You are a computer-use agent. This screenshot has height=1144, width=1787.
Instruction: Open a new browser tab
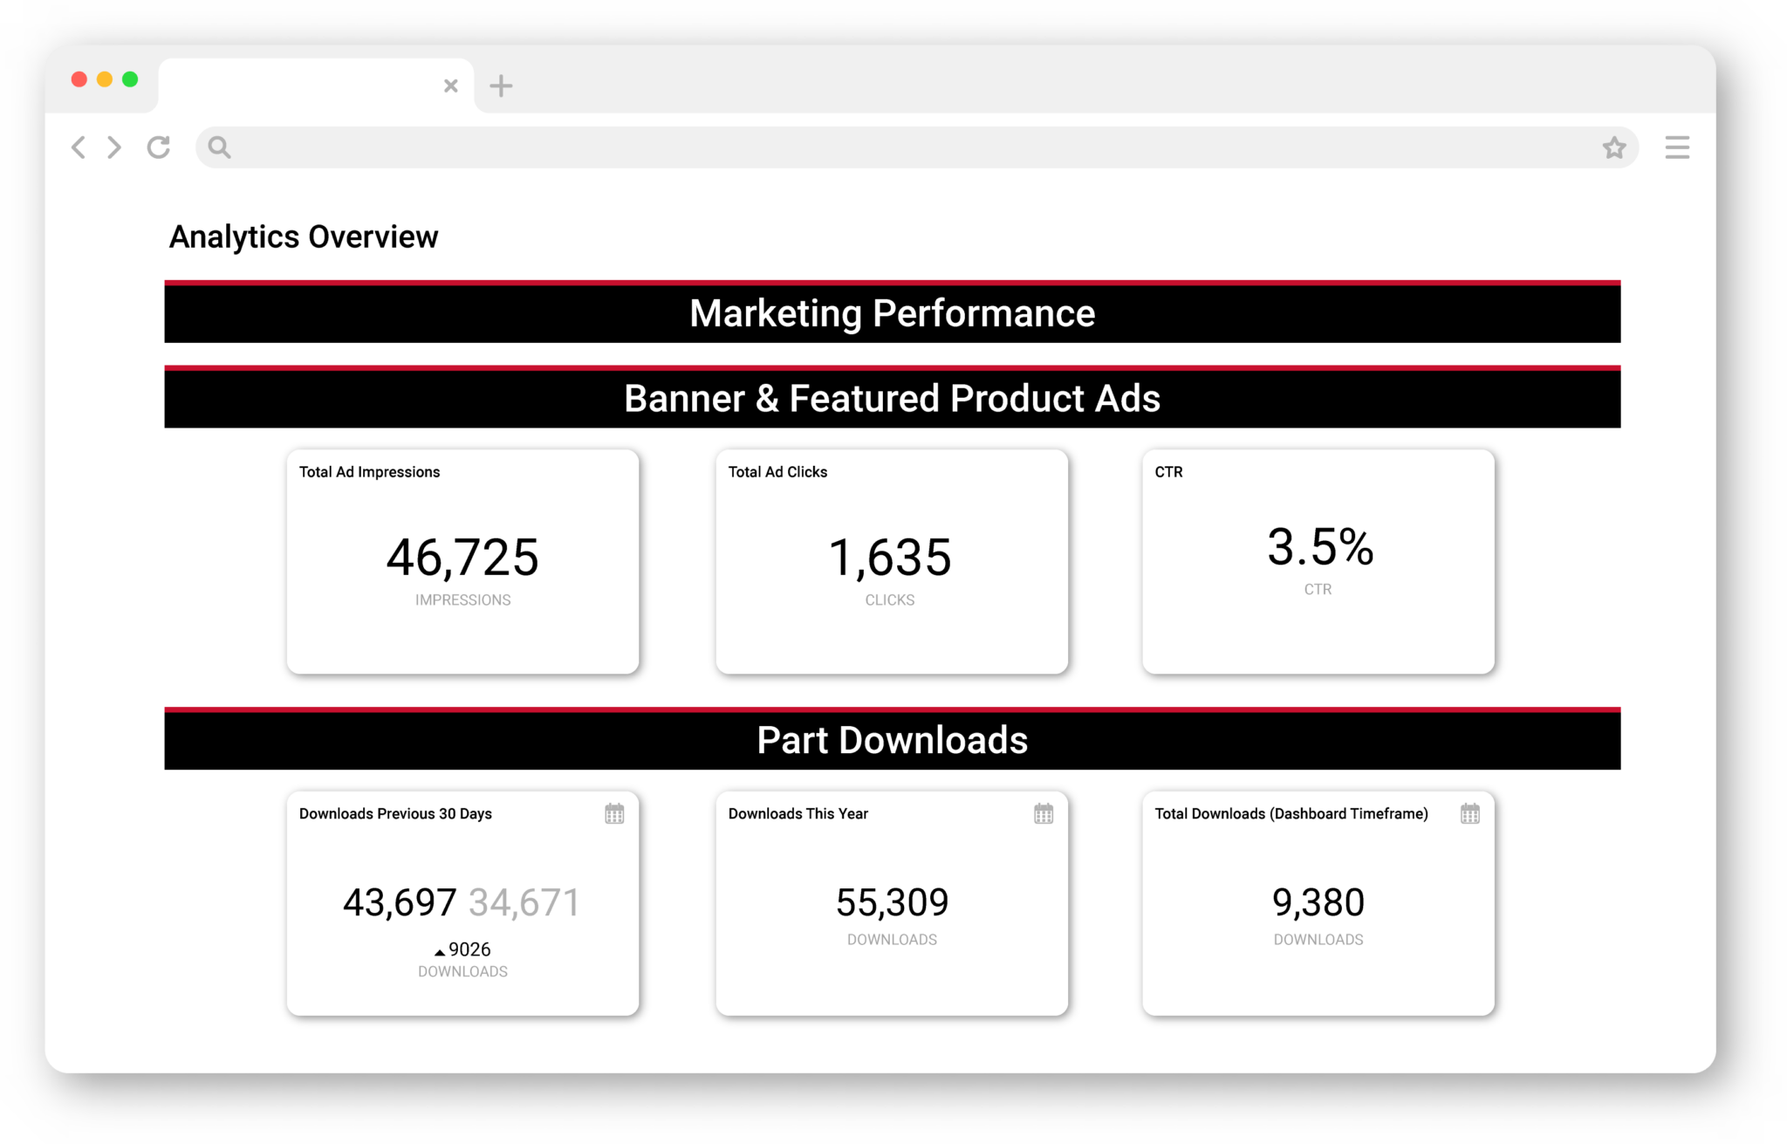point(501,86)
